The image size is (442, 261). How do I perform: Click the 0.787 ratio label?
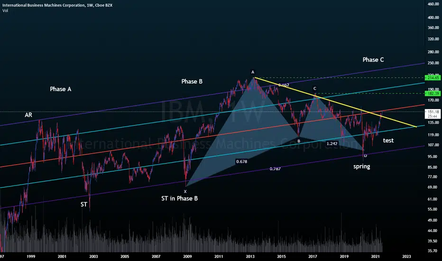click(x=275, y=169)
